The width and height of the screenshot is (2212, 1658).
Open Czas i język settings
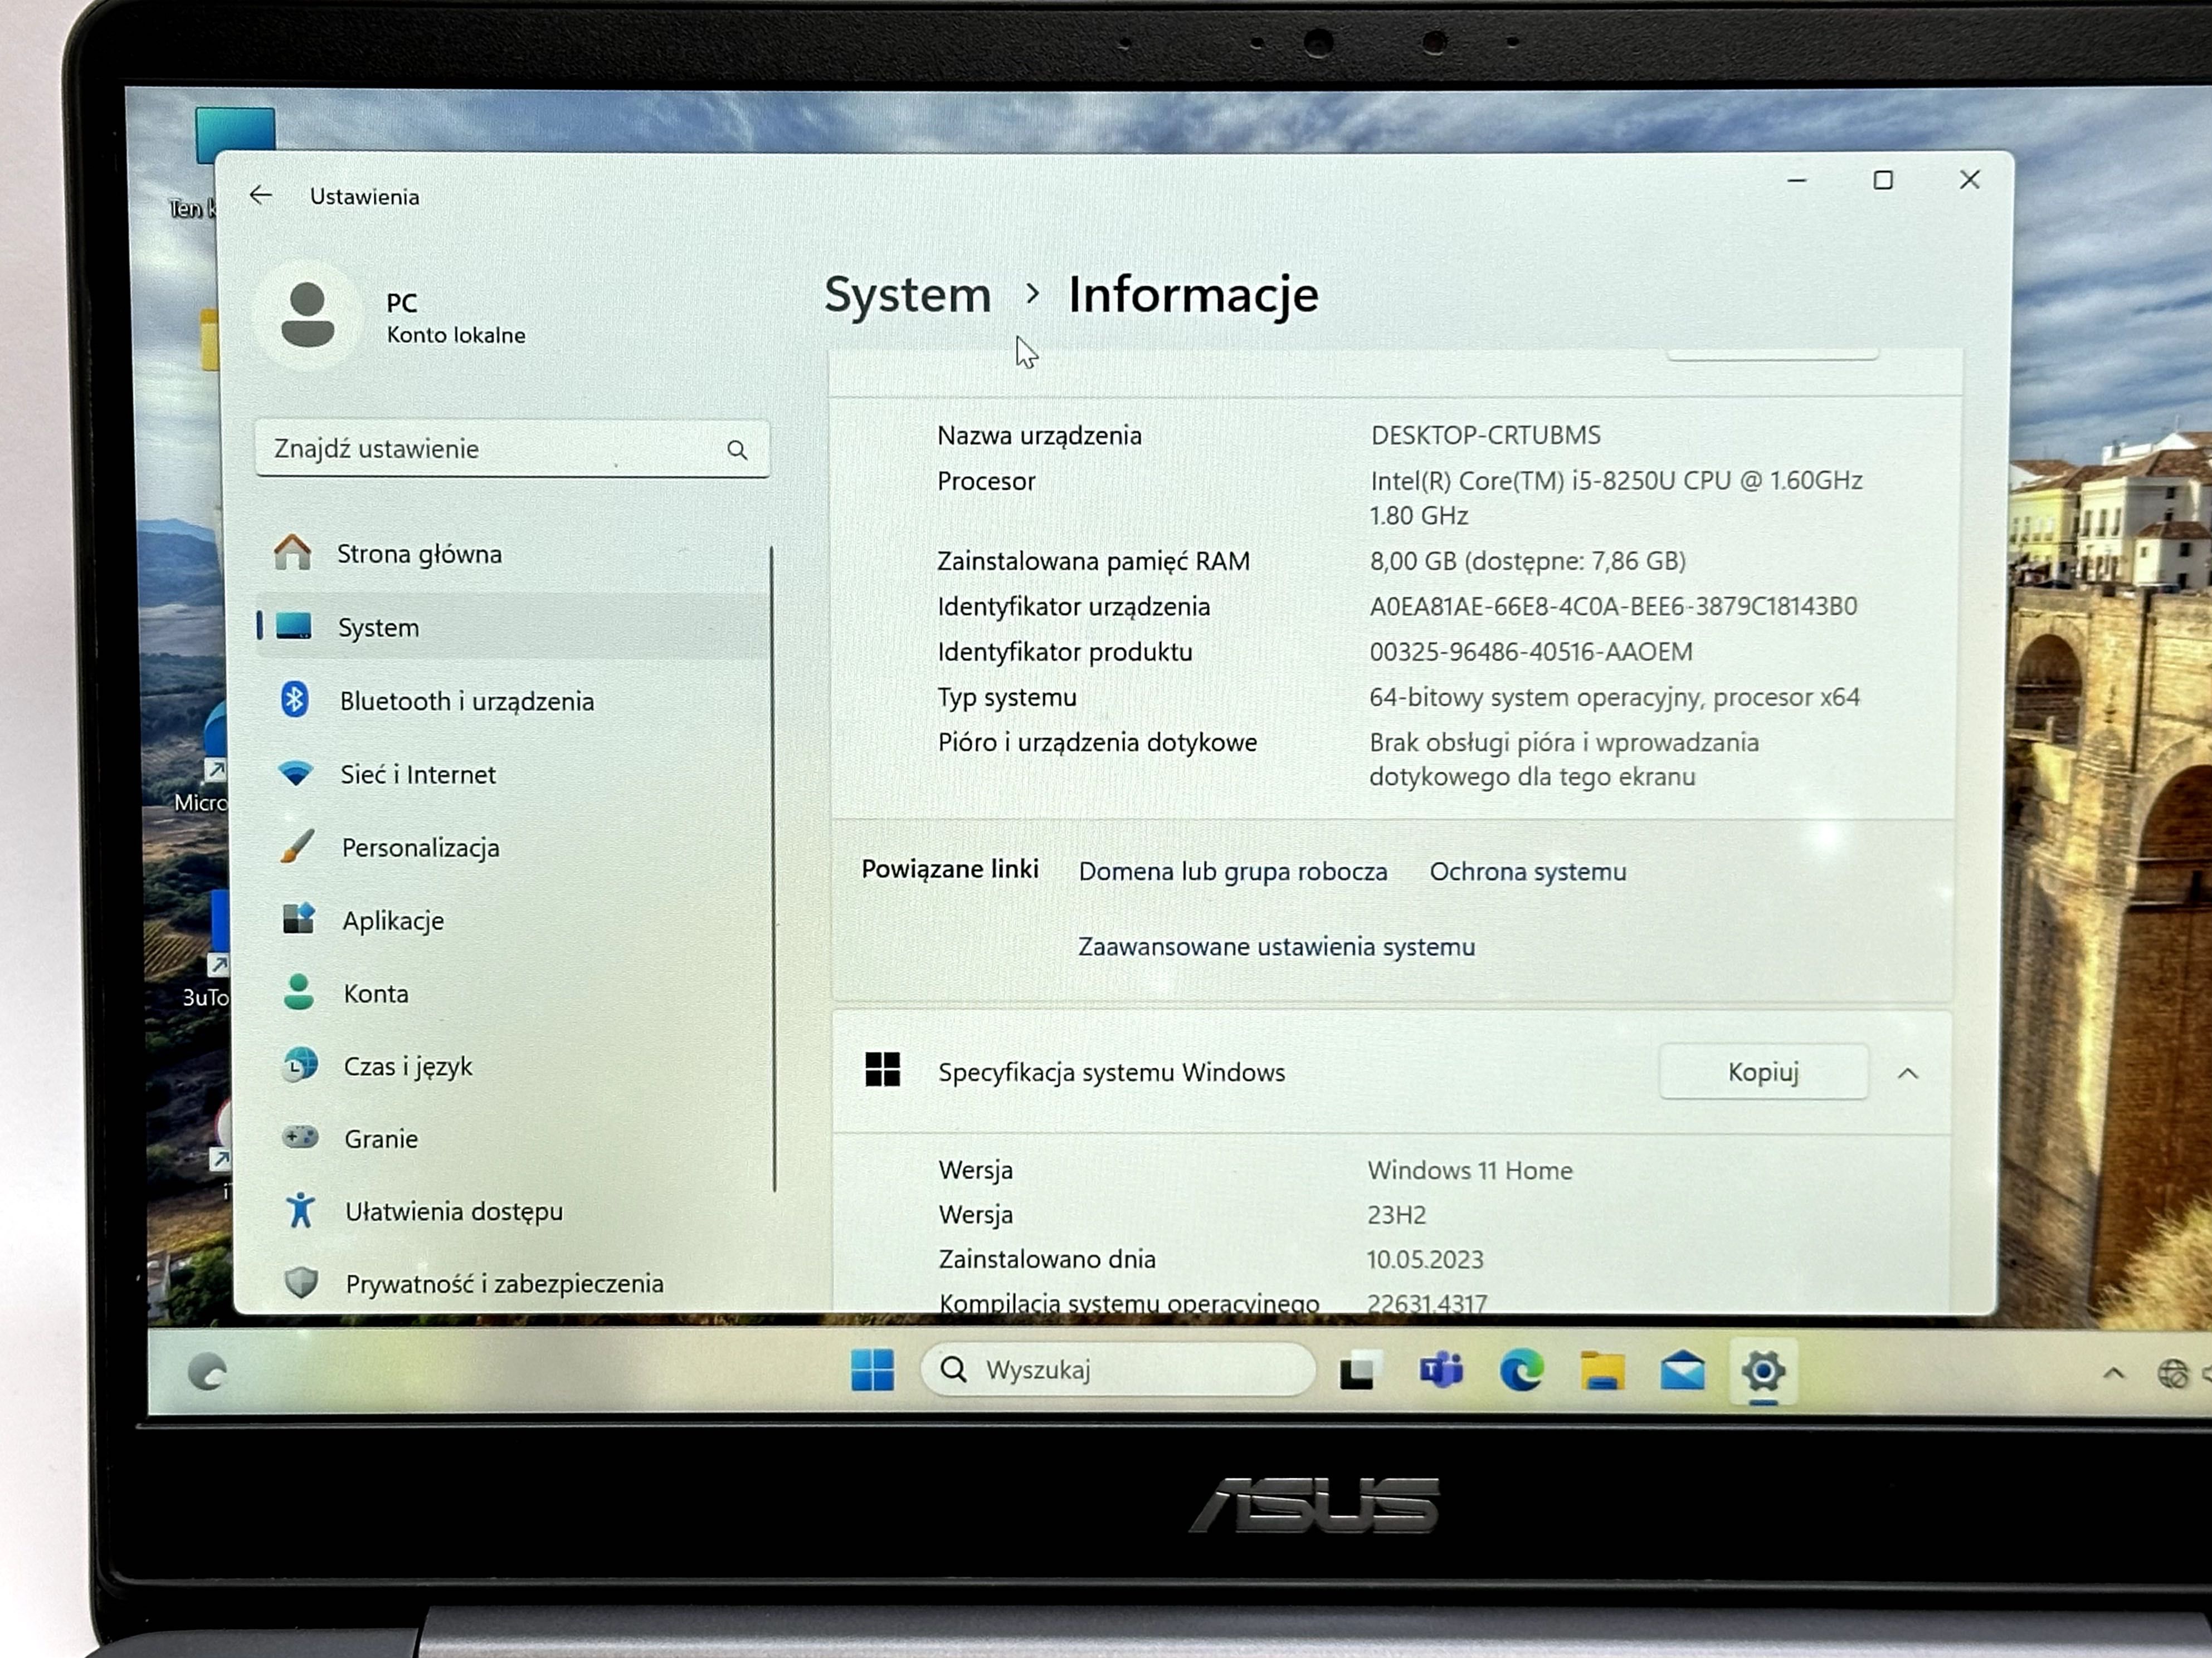tap(517, 1065)
